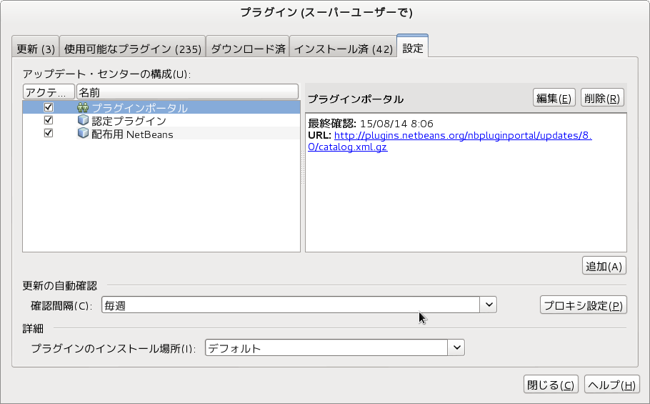Click the 認定プラグイン cube icon
The image size is (650, 404).
(83, 120)
